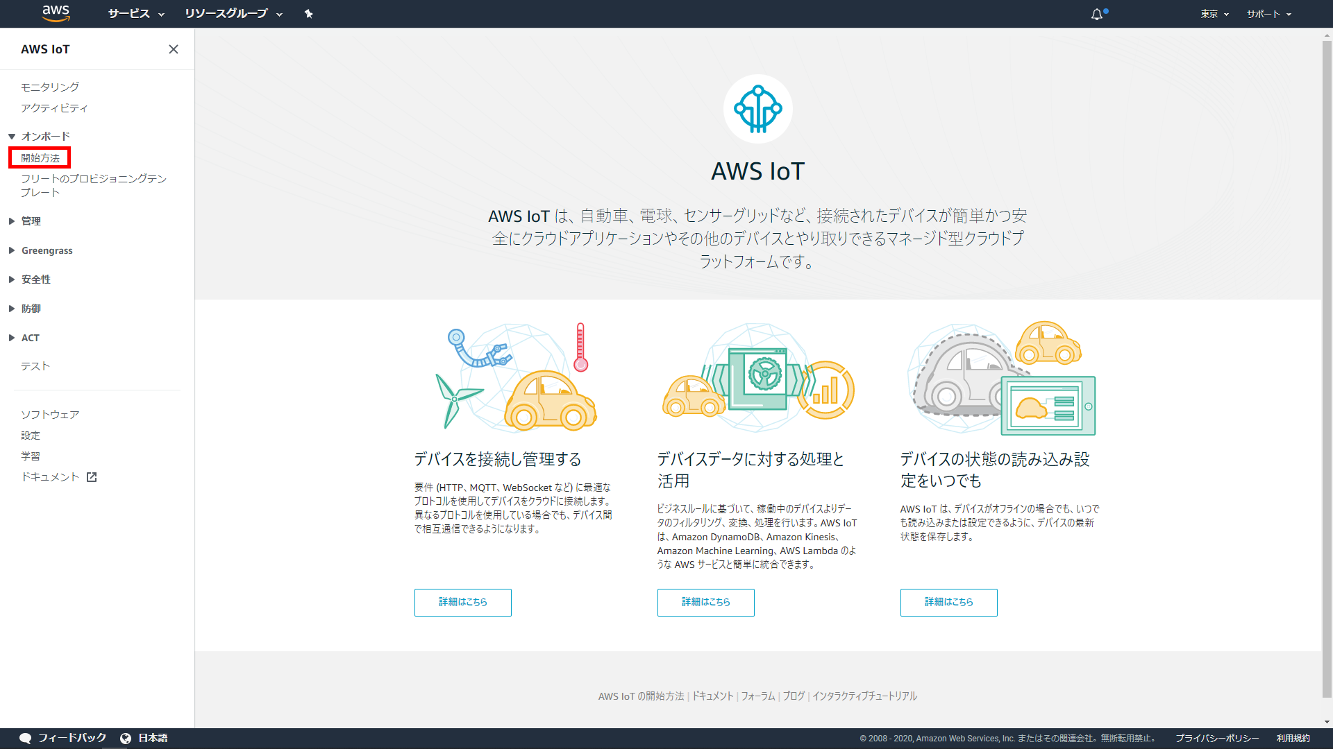This screenshot has width=1333, height=749.
Task: Open the notifications bell
Action: tap(1097, 14)
